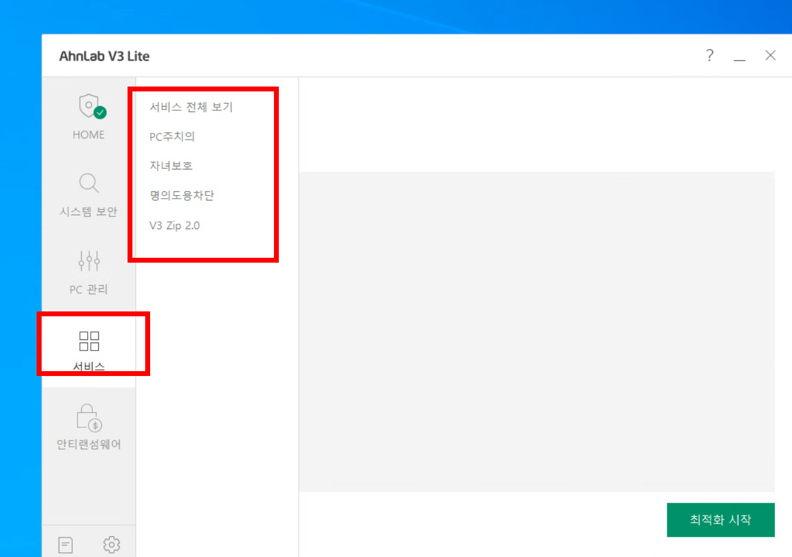
Task: Close the AhnLab V3 Lite window
Action: click(771, 55)
